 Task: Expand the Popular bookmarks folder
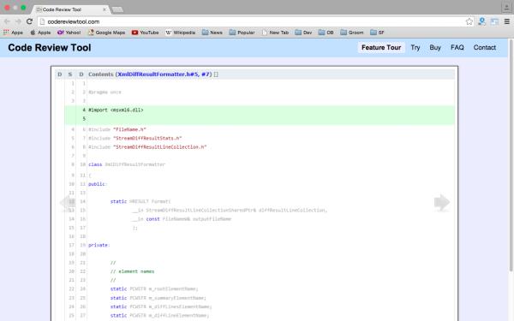click(x=242, y=33)
